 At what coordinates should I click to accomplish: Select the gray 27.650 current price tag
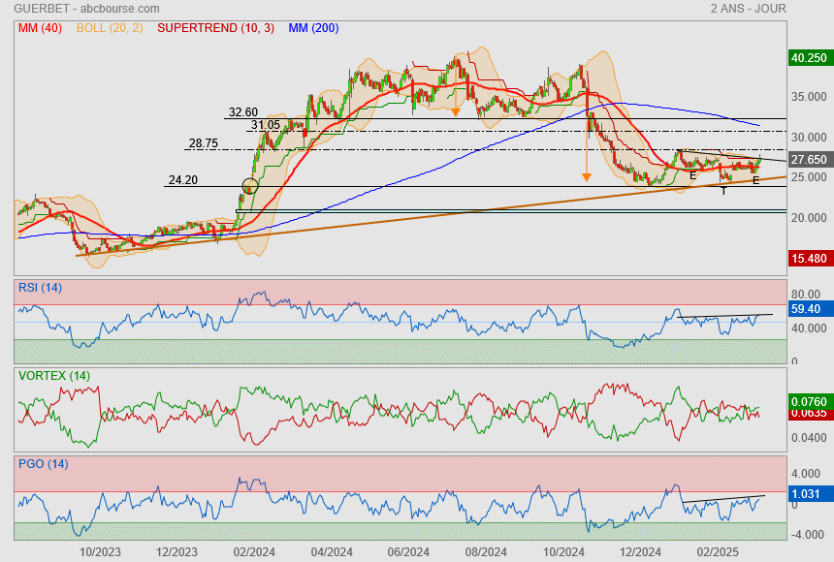coord(808,159)
